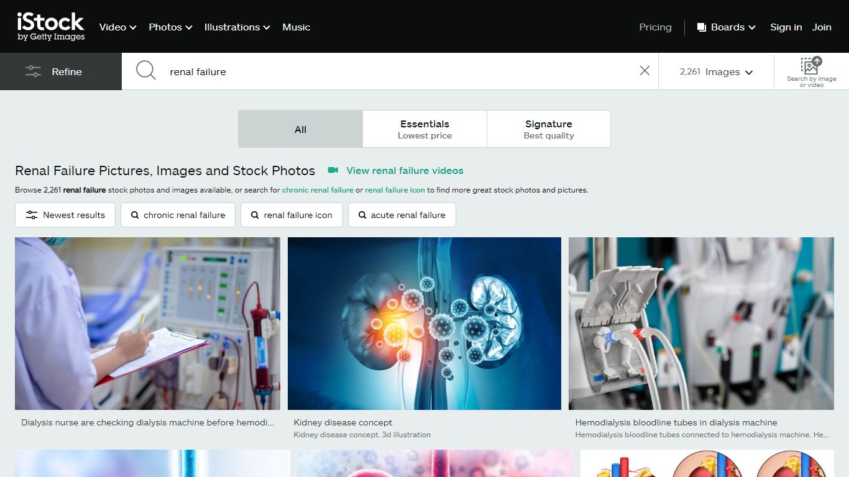Search for chronic renal failure chip
This screenshot has height=477, width=849.
pos(178,215)
